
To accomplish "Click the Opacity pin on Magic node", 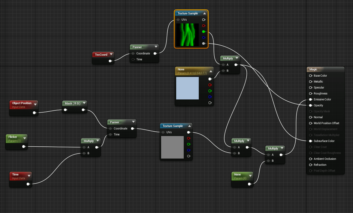I will 311,105.
